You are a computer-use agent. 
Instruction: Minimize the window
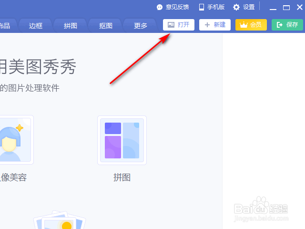click(x=273, y=8)
